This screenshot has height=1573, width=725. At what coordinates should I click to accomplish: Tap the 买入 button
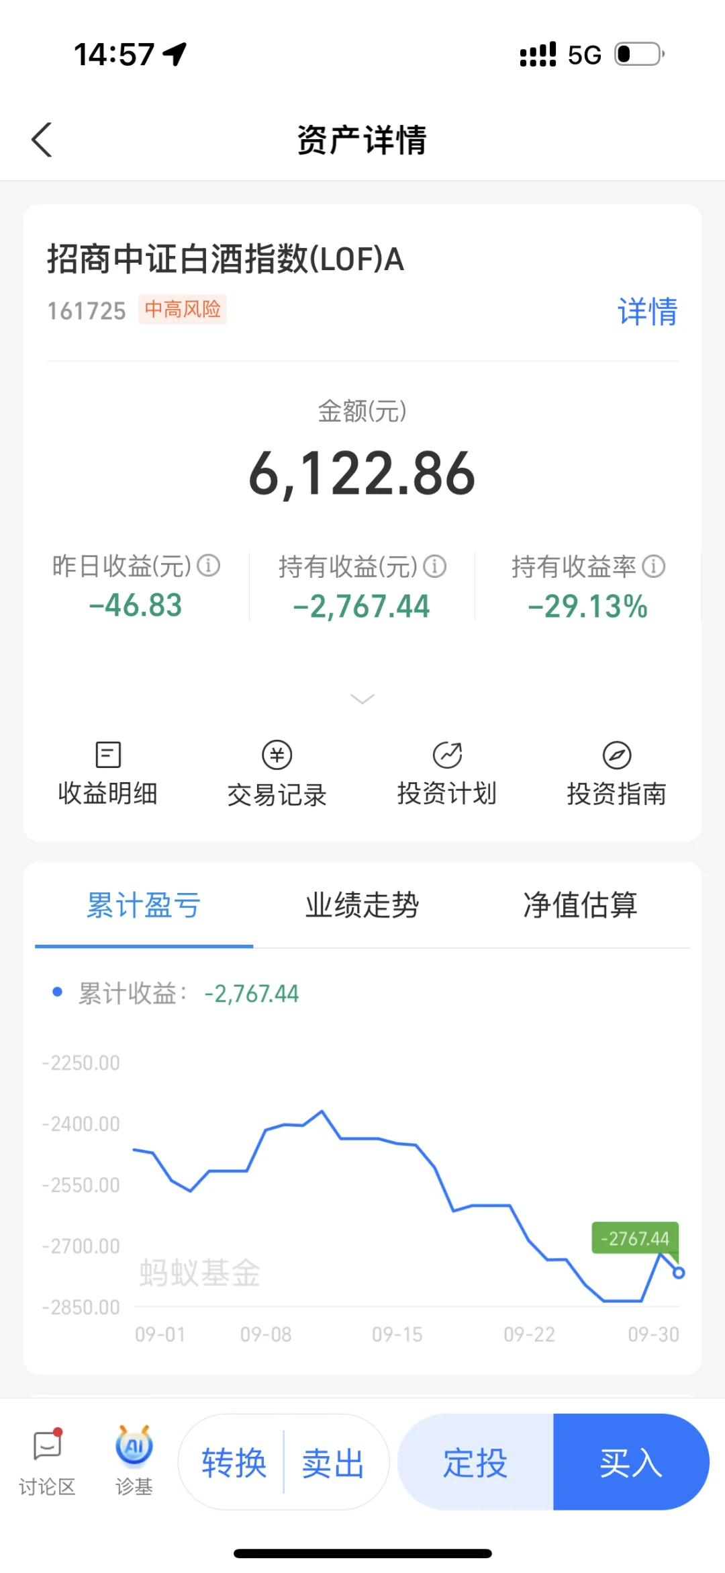point(631,1463)
